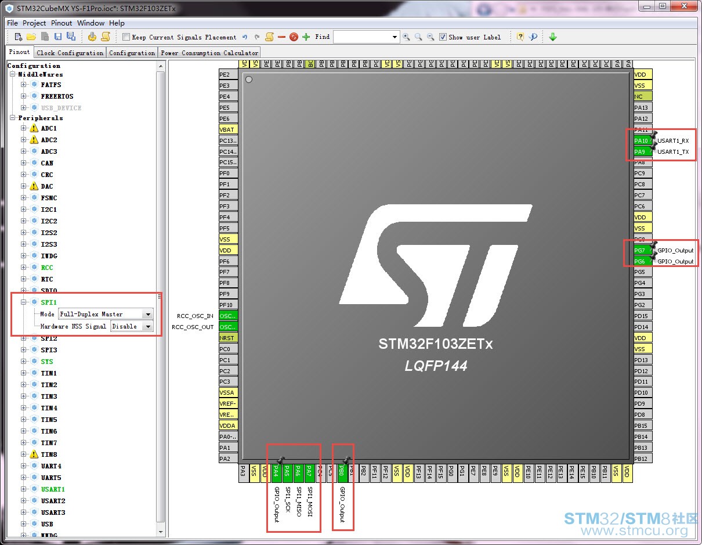The width and height of the screenshot is (702, 545).
Task: Select the I2C1 peripheral tree item
Action: coord(49,210)
